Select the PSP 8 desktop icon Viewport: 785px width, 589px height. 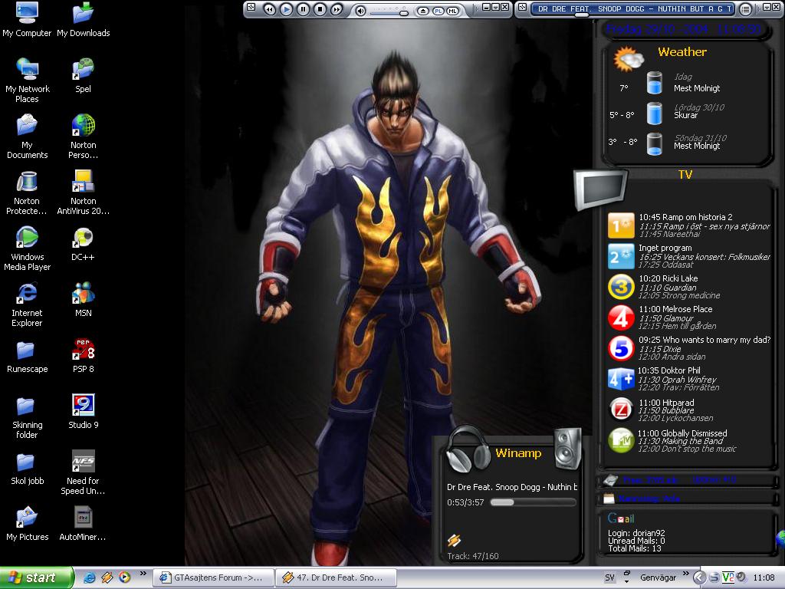[x=83, y=356]
